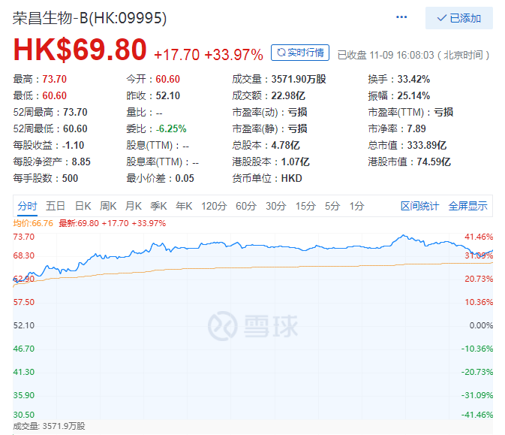Click the 0.00% percent axis label
505x435 pixels.
tap(481, 325)
